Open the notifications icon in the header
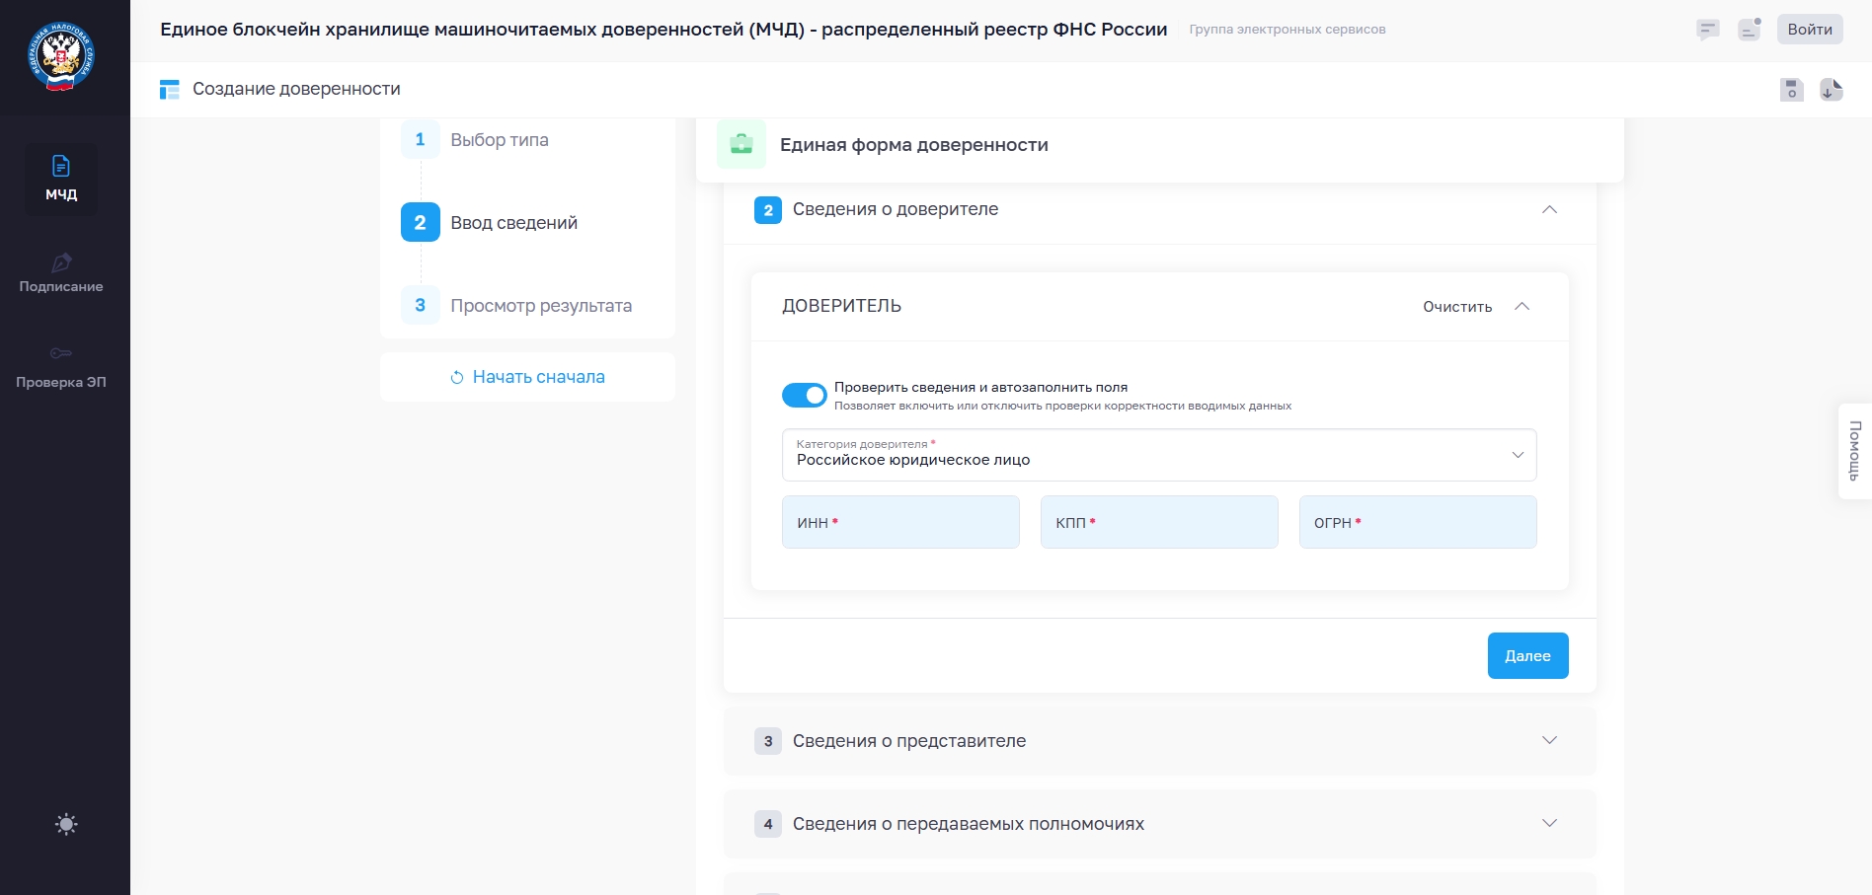 tap(1750, 30)
